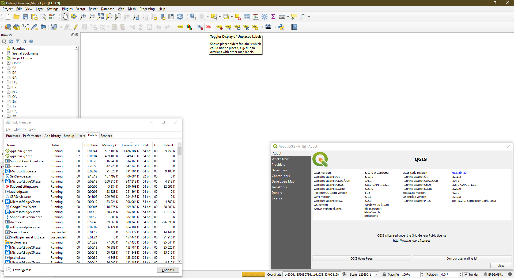514x278 pixels.
Task: Refresh map canvas with refresh icon
Action: 180,17
